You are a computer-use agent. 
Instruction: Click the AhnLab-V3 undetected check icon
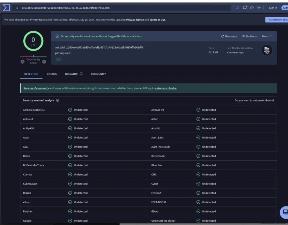pyautogui.click(x=198, y=110)
